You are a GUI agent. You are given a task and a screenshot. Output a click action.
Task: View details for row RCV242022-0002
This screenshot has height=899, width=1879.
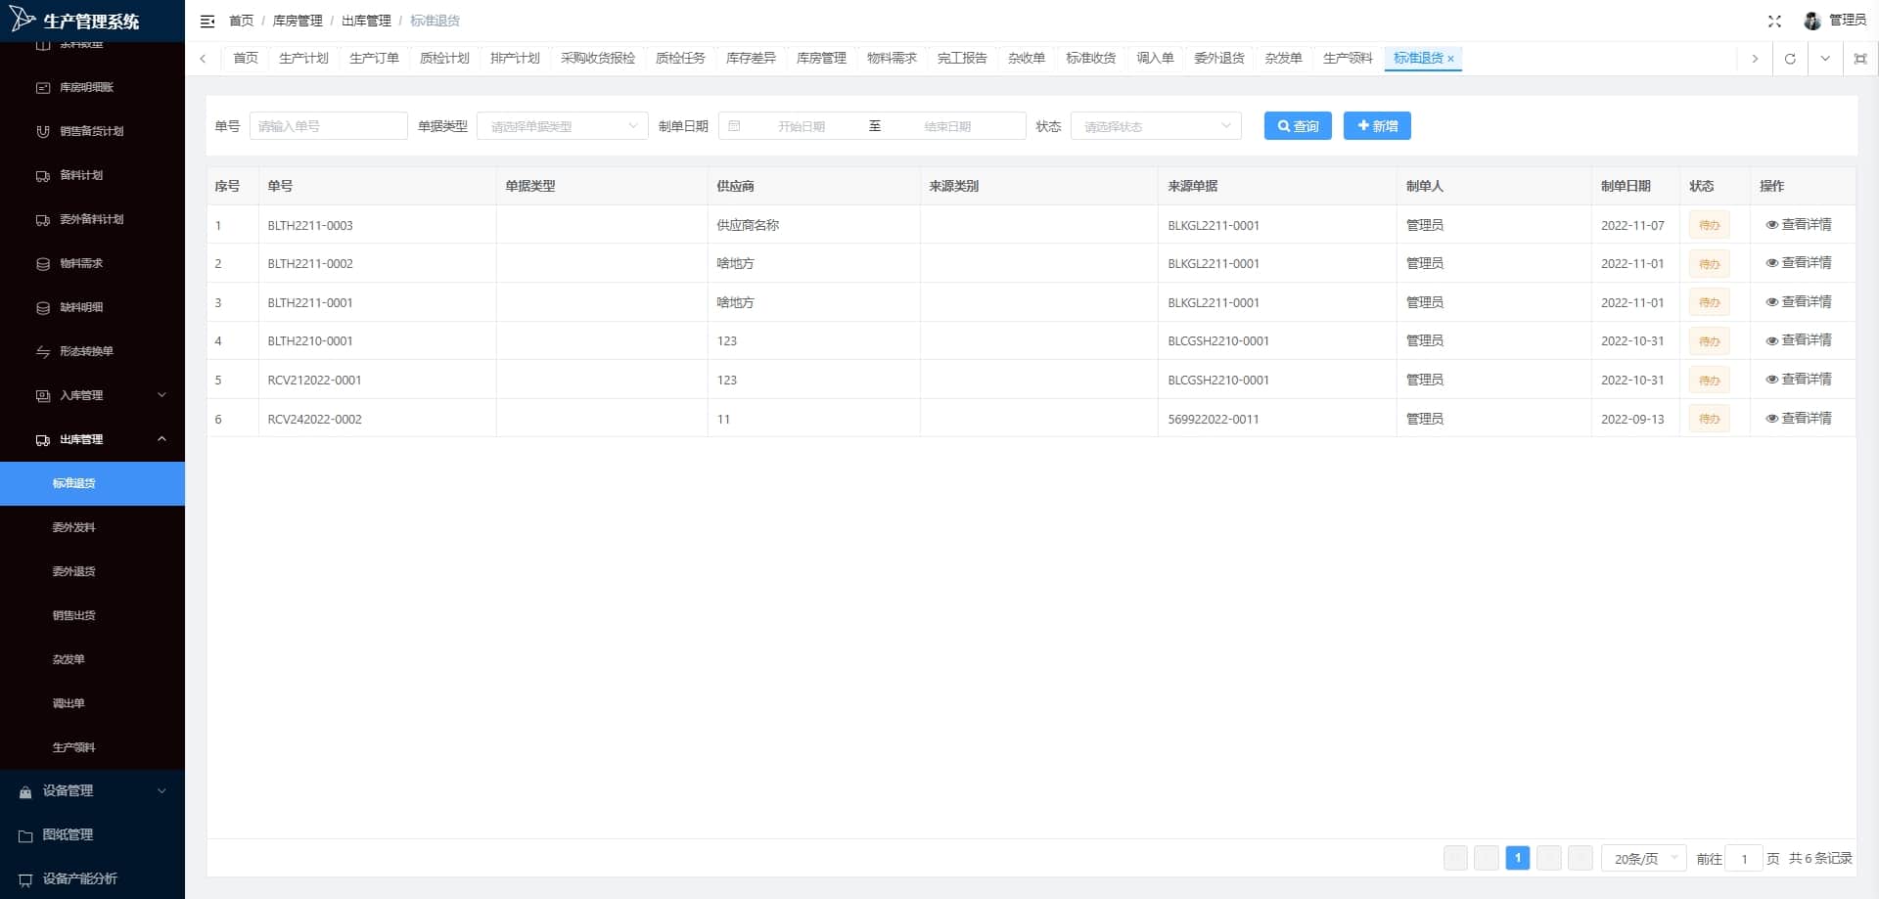point(1799,419)
